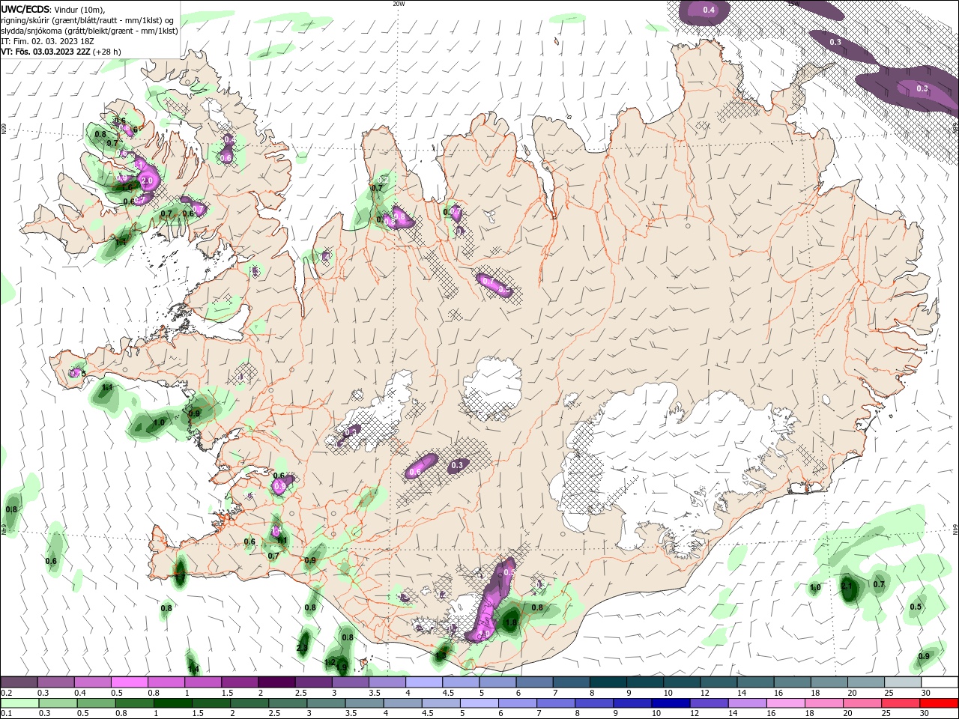Click the bright red 30 mm rain swatch
Viewport: 959px width, 719px height.
(x=940, y=703)
